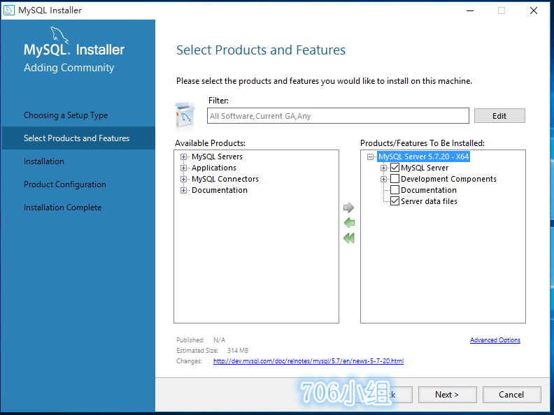This screenshot has height=415, width=554.
Task: Open the Product Configuration step
Action: (x=64, y=184)
